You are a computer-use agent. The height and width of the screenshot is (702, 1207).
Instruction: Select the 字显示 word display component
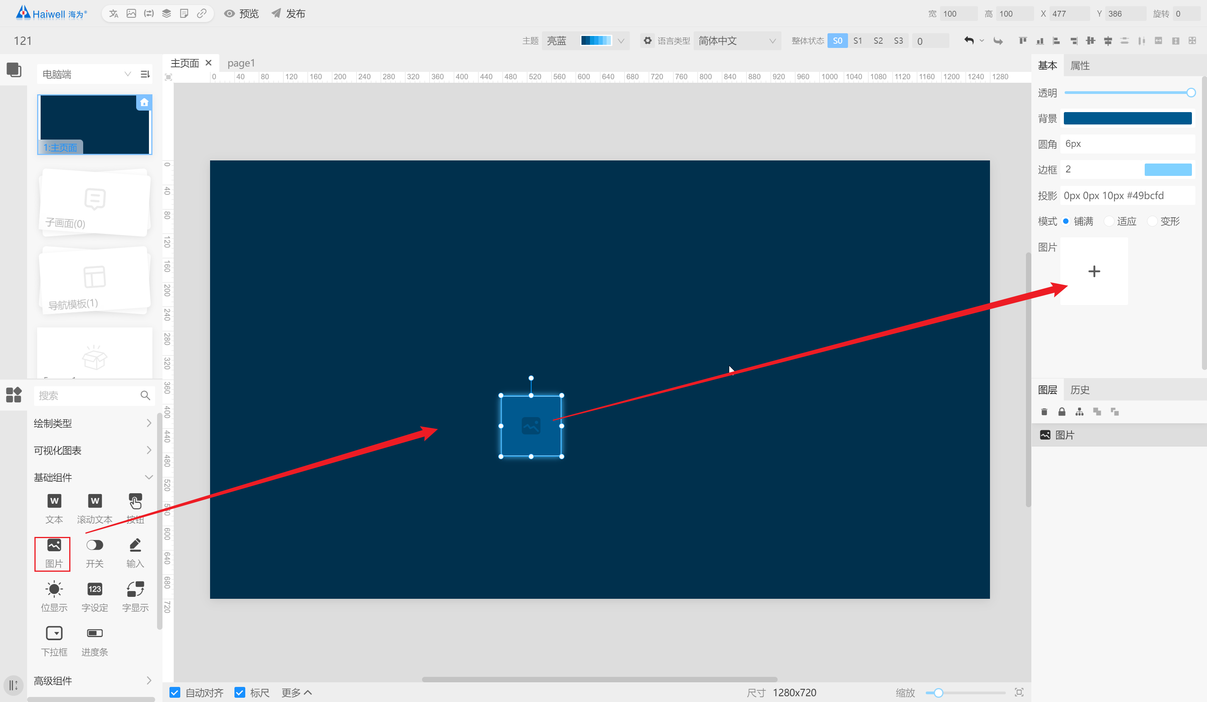click(x=135, y=598)
